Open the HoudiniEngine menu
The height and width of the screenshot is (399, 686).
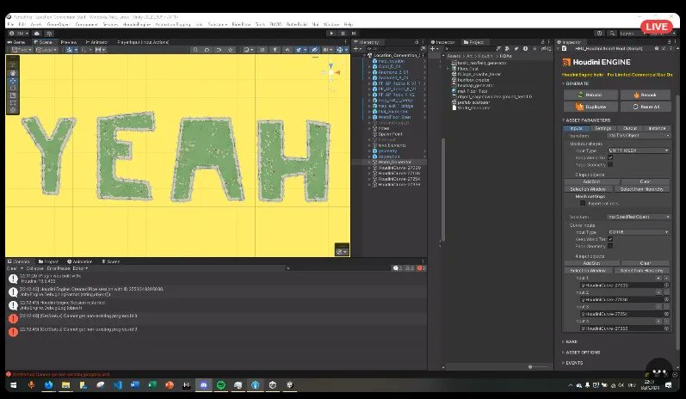coord(137,24)
